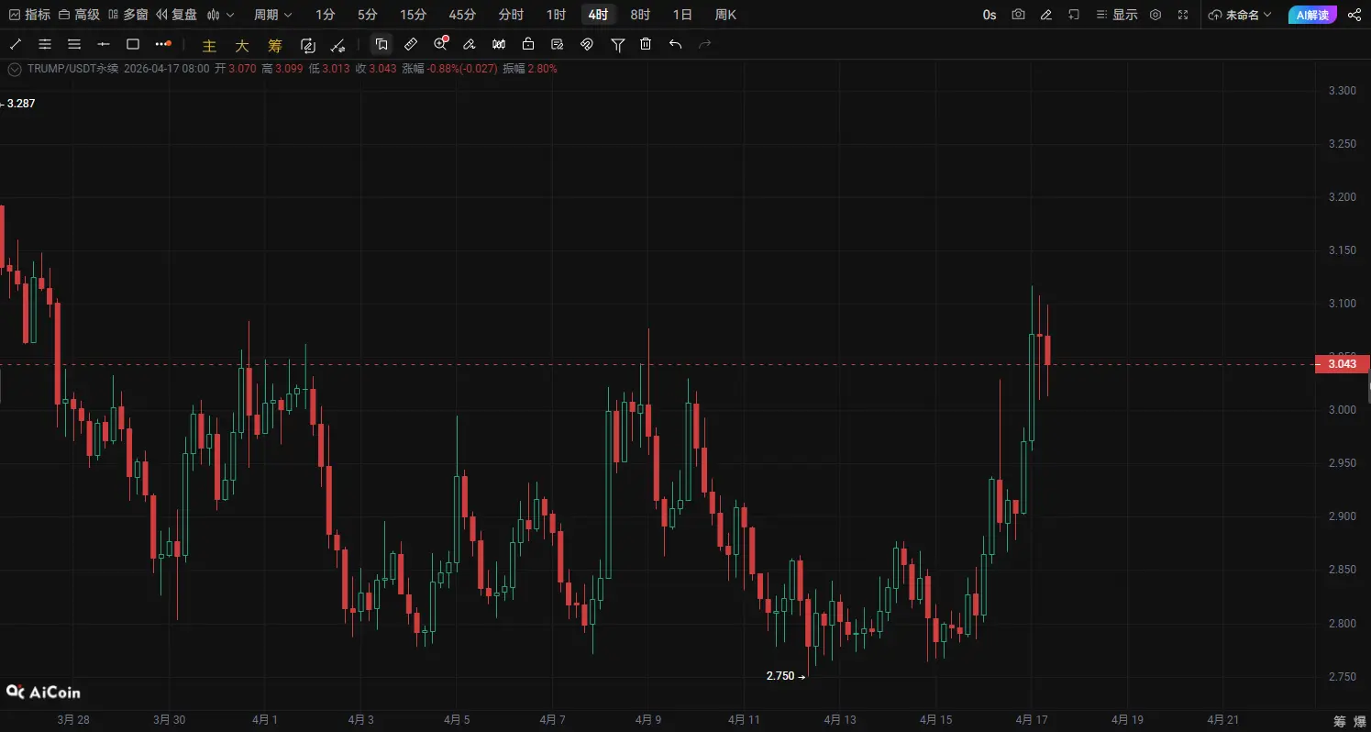Viewport: 1371px width, 732px height.
Task: Open the note edit tool icon
Action: 558,44
